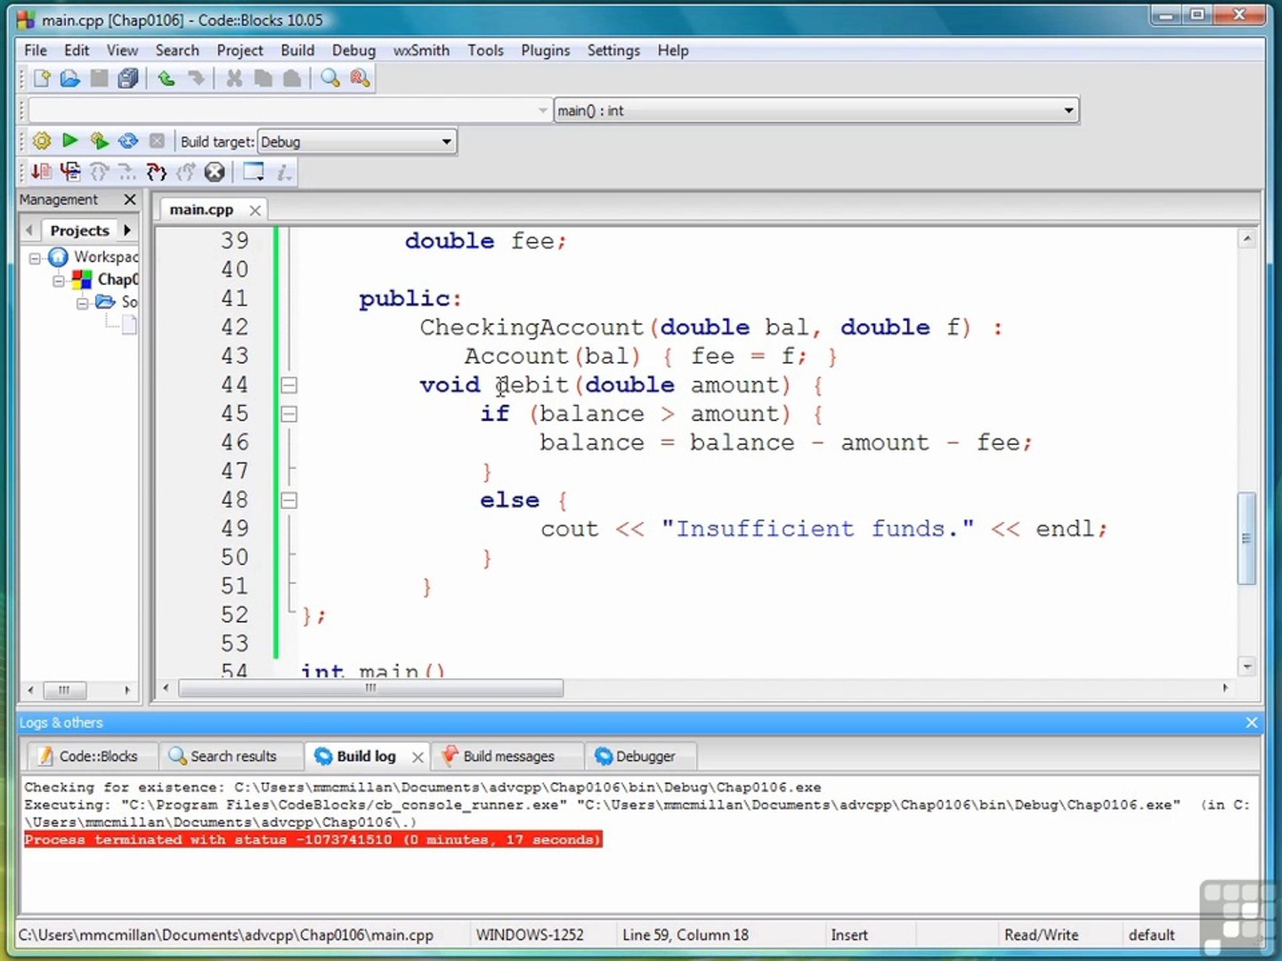Collapse the Workspace tree node
Viewport: 1282px width, 961px height.
(x=35, y=258)
